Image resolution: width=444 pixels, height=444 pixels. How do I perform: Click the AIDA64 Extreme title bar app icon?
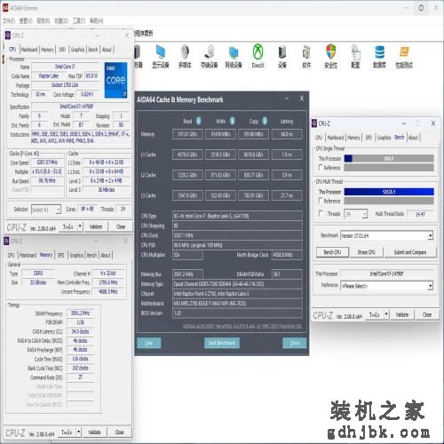pos(5,8)
